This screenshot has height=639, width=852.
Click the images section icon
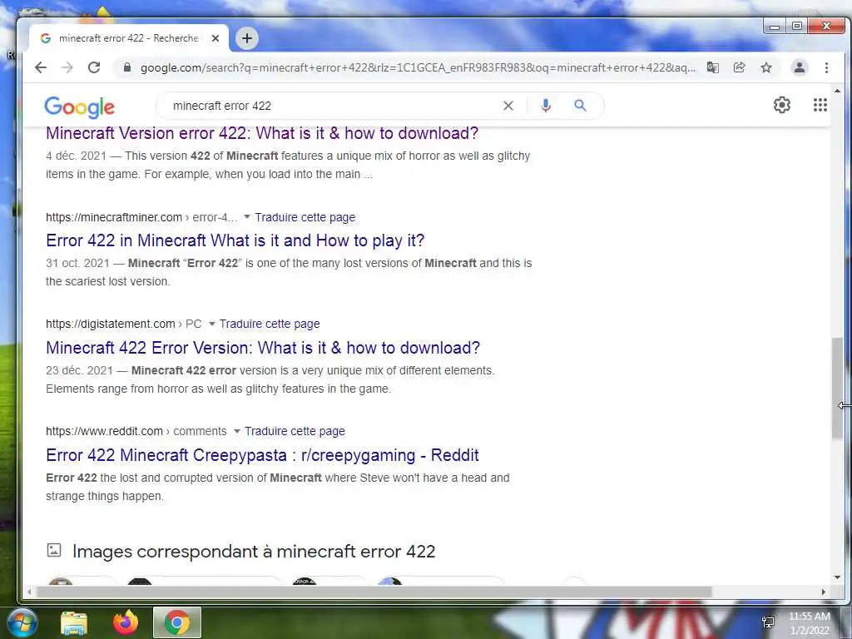[54, 550]
